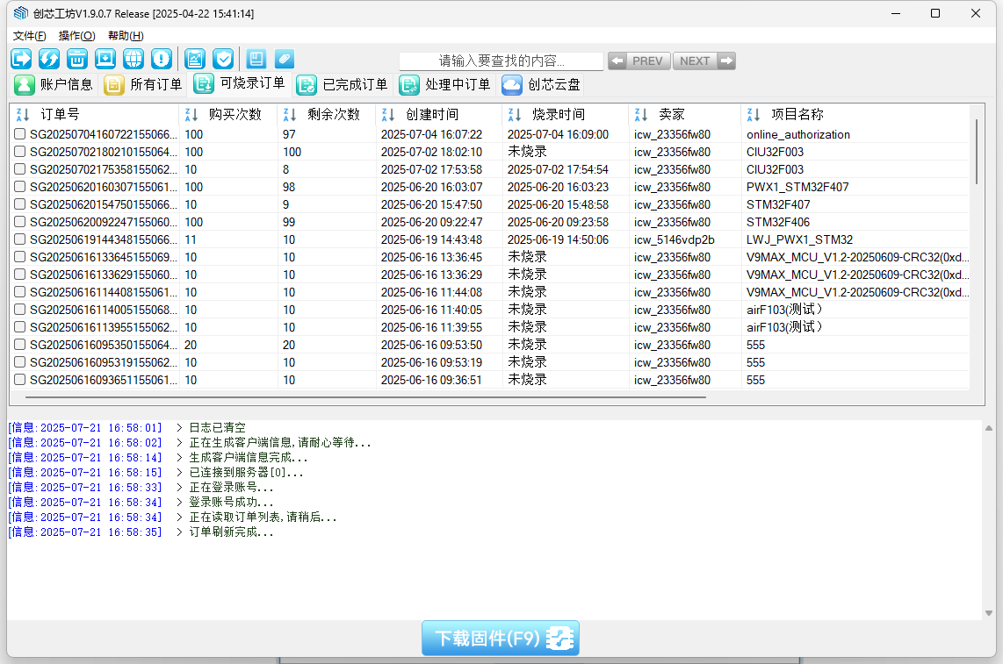Image resolution: width=1003 pixels, height=664 pixels.
Task: Click the CIU32F003 cell with 剩余次数 8
Action: pyautogui.click(x=775, y=169)
